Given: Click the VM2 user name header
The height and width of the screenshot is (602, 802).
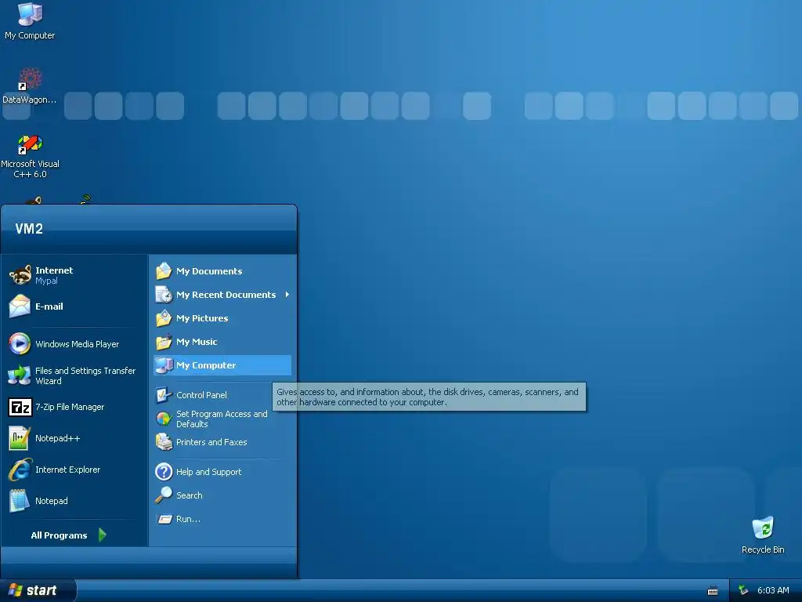Looking at the screenshot, I should (x=29, y=228).
